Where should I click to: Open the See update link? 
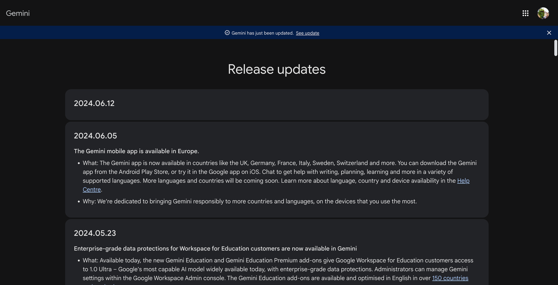point(307,33)
